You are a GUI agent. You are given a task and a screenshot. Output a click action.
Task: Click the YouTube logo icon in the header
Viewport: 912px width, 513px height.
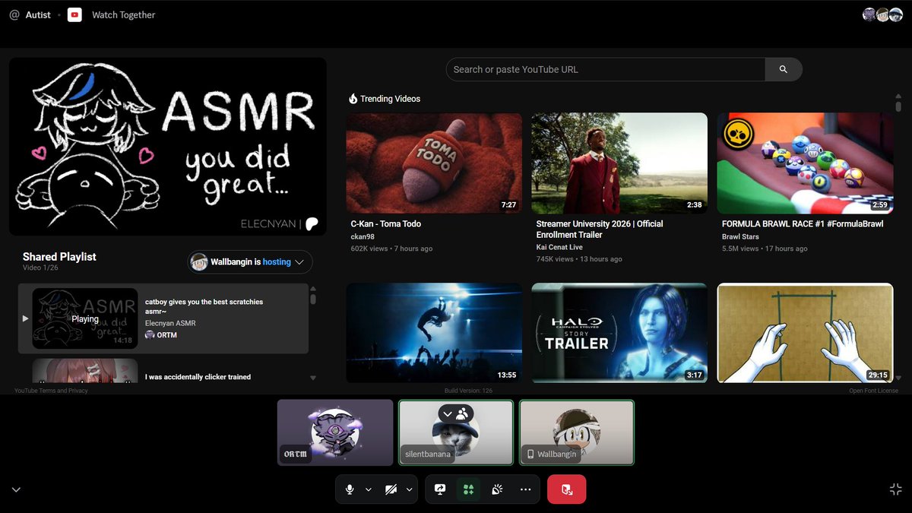pos(74,14)
